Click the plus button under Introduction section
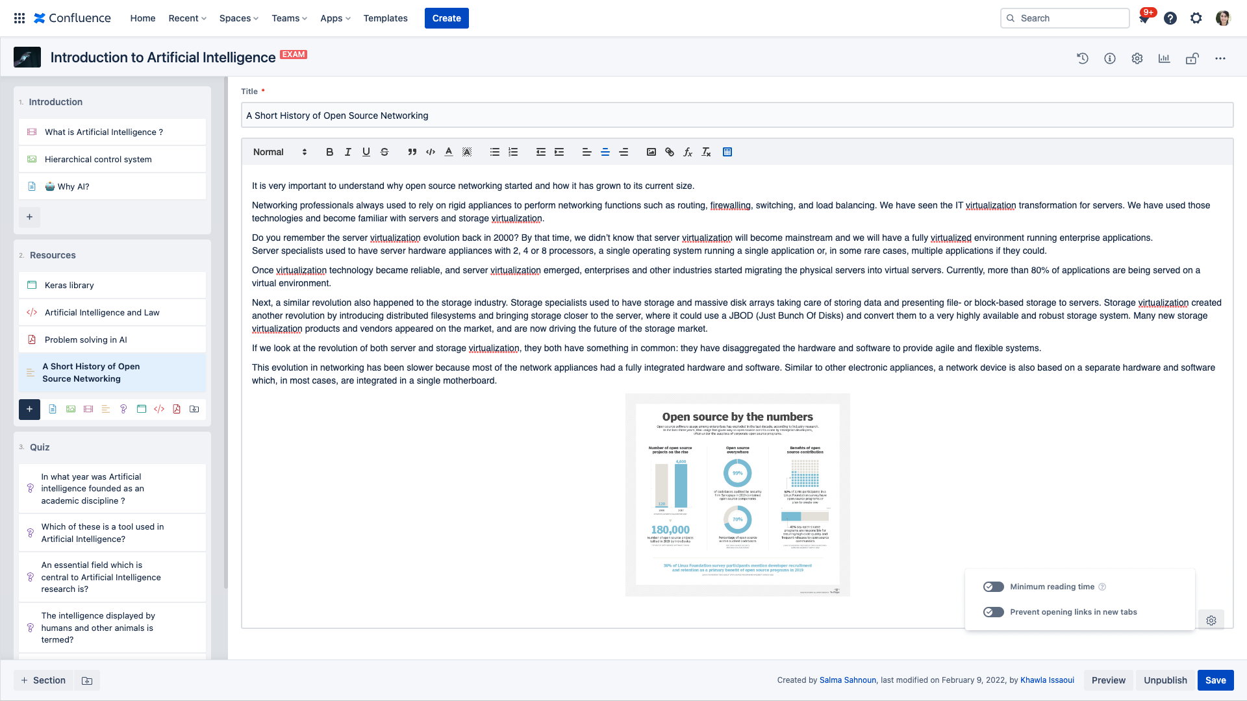The image size is (1247, 701). [x=29, y=217]
